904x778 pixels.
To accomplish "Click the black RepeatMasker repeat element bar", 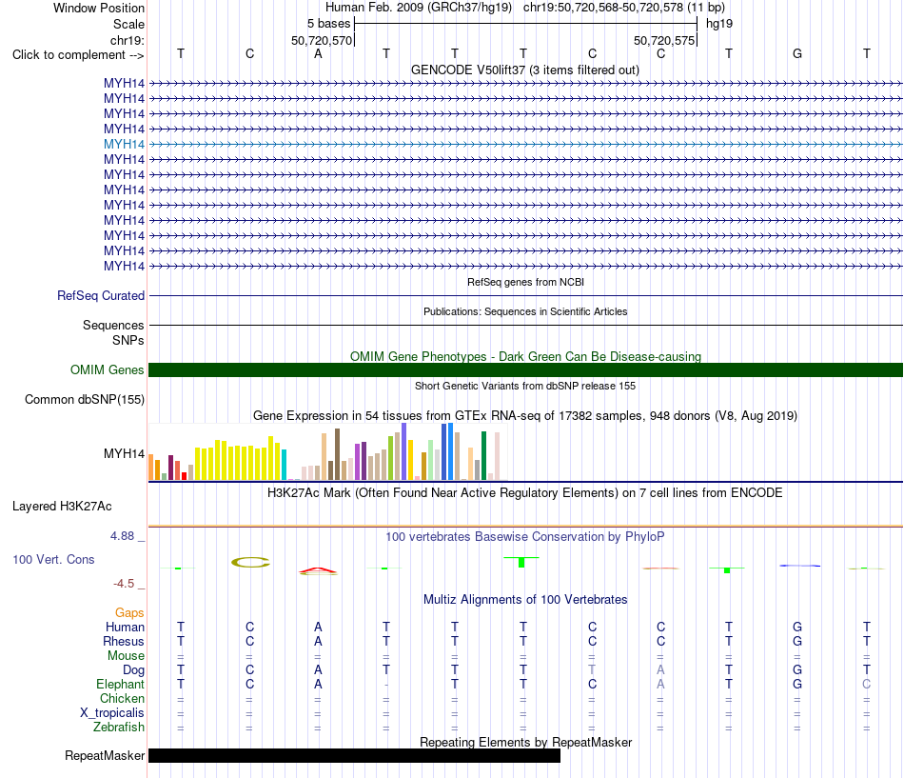I will coord(355,755).
